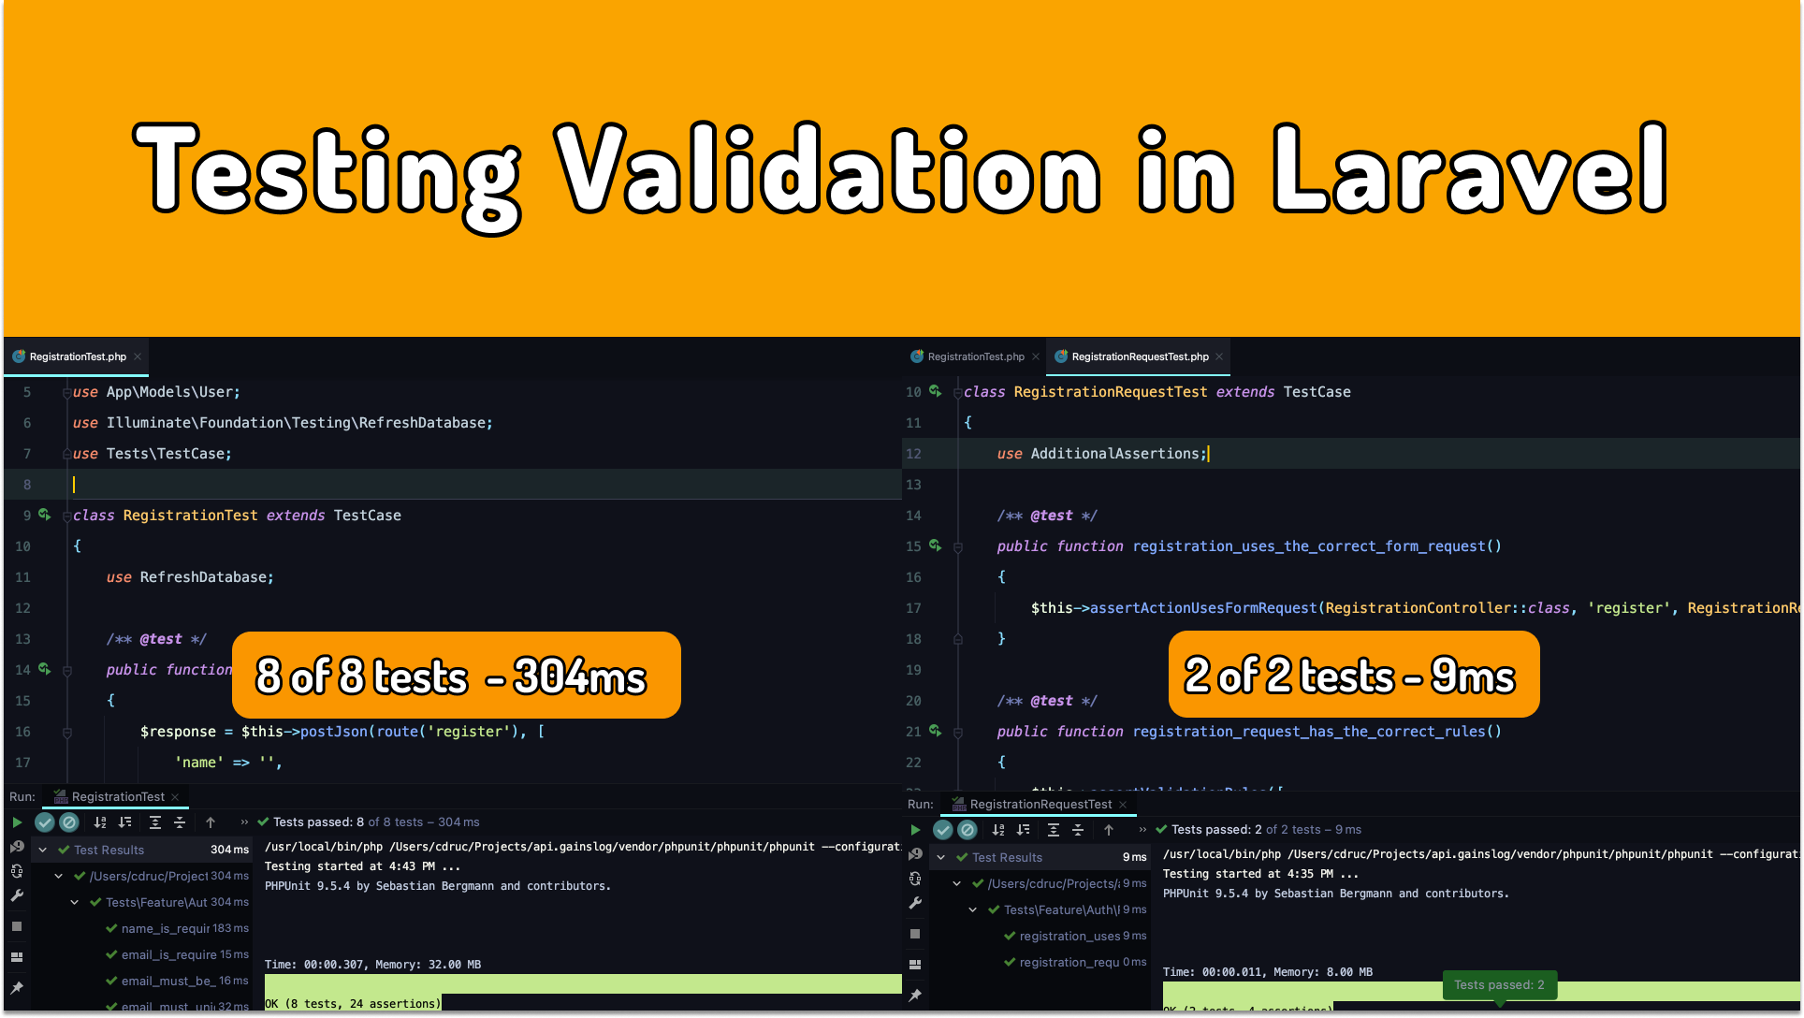Screen dimensions: 1804x1018
Task: Collapse /Users/cdruc/Project node in left results tree
Action: point(59,876)
